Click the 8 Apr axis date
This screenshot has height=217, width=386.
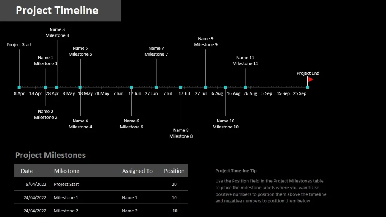pyautogui.click(x=19, y=93)
